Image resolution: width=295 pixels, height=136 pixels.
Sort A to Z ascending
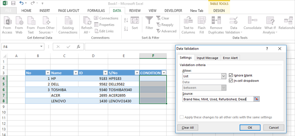(126, 20)
